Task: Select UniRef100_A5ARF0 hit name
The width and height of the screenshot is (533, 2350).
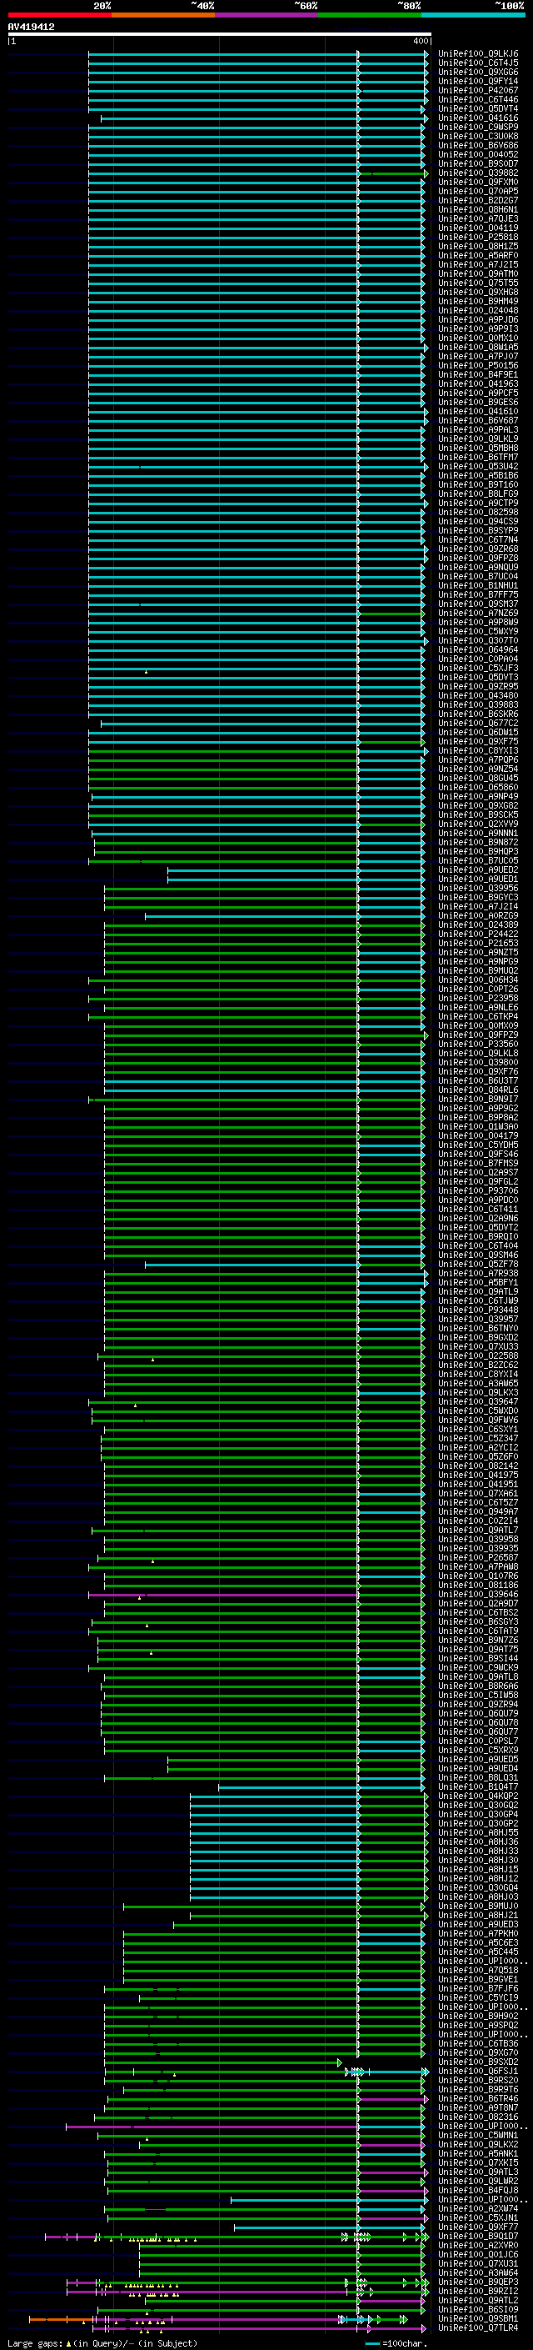Action: point(478,255)
